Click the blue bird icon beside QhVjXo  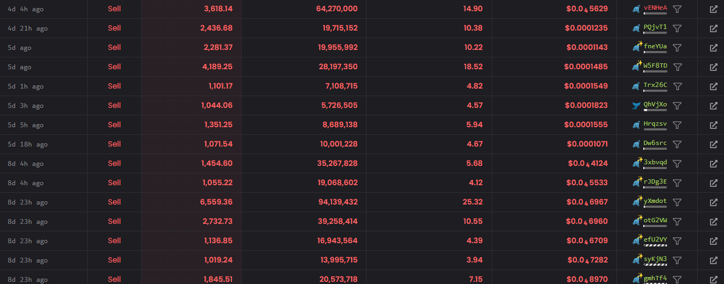click(637, 106)
